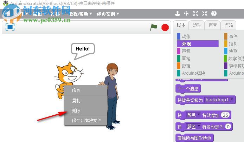Image resolution: width=244 pixels, height=142 pixels.
Task: Select the scissors delete tool
Action: click(186, 14)
